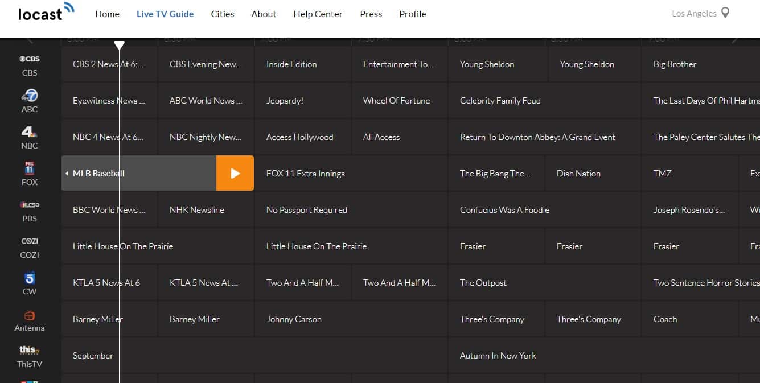Screen dimensions: 760x383
Task: Select The Big Bang Theory listing
Action: (496, 174)
